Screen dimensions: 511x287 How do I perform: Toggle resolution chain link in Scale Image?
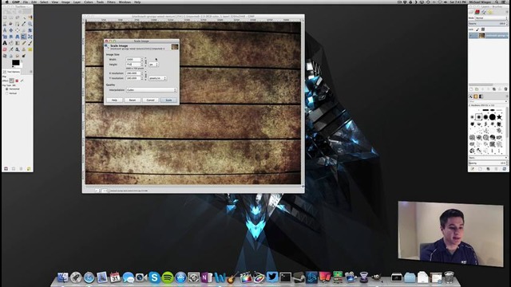pos(145,76)
